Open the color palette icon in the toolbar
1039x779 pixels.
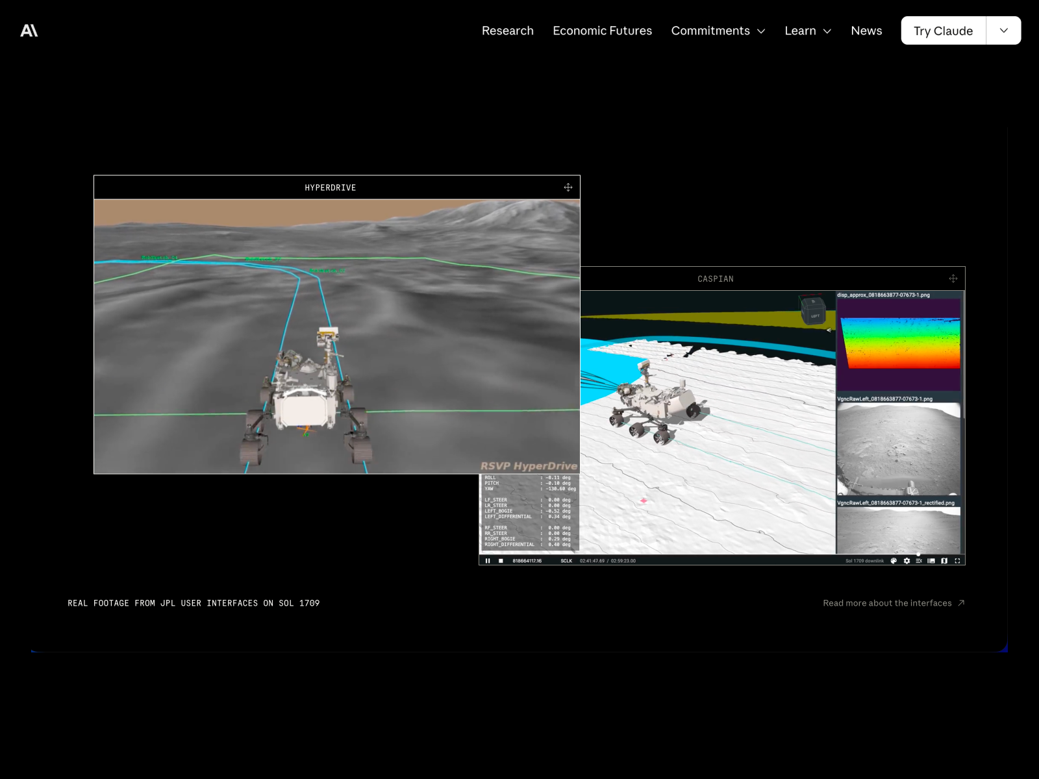[x=895, y=561]
